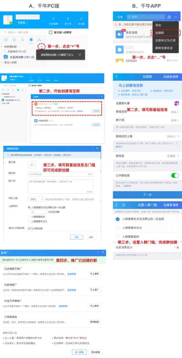Tap the purple group avatar beside 设置群头像
The width and height of the screenshot is (182, 358).
coord(176,103)
